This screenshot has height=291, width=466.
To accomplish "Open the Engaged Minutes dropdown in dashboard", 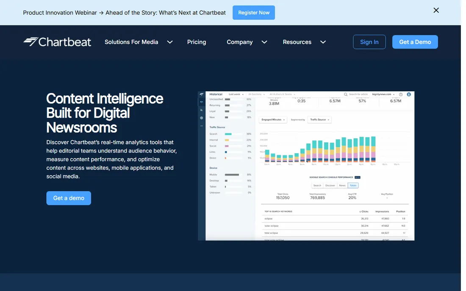I will pyautogui.click(x=273, y=120).
